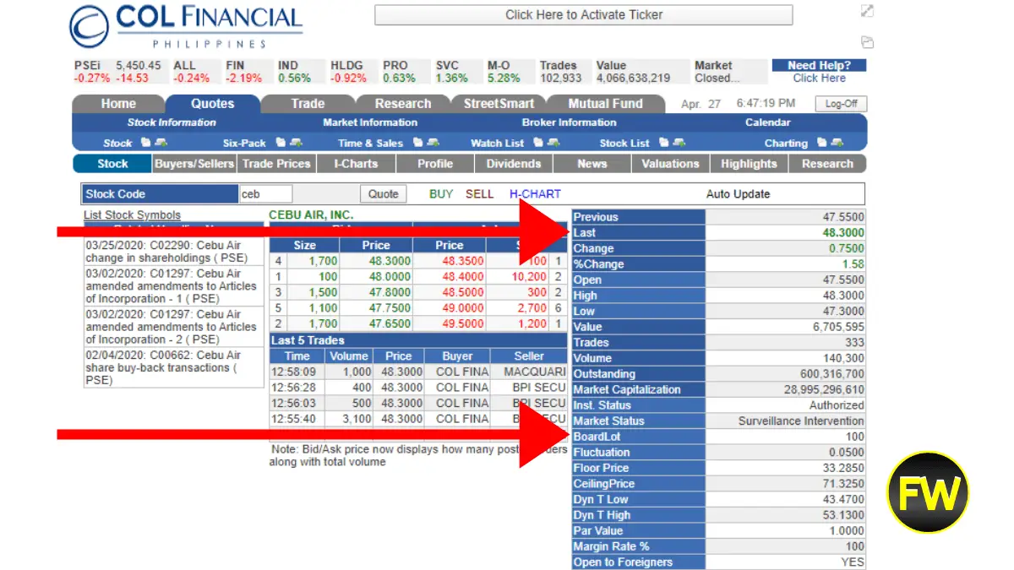Select Market Information submenu
Image resolution: width=1014 pixels, height=570 pixels.
[370, 122]
